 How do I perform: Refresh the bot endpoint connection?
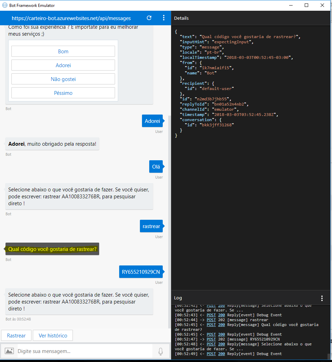pos(149,18)
